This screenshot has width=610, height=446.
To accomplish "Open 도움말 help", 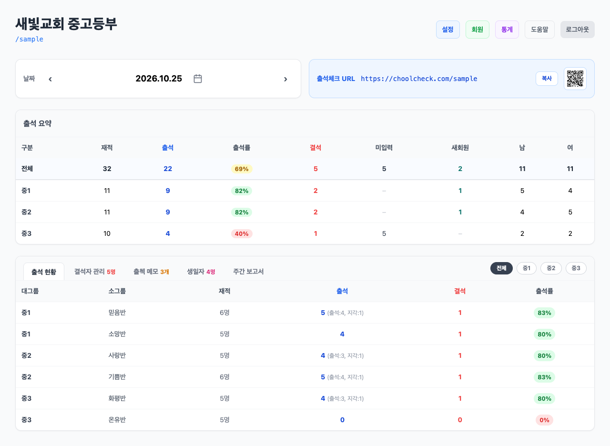I will click(539, 30).
